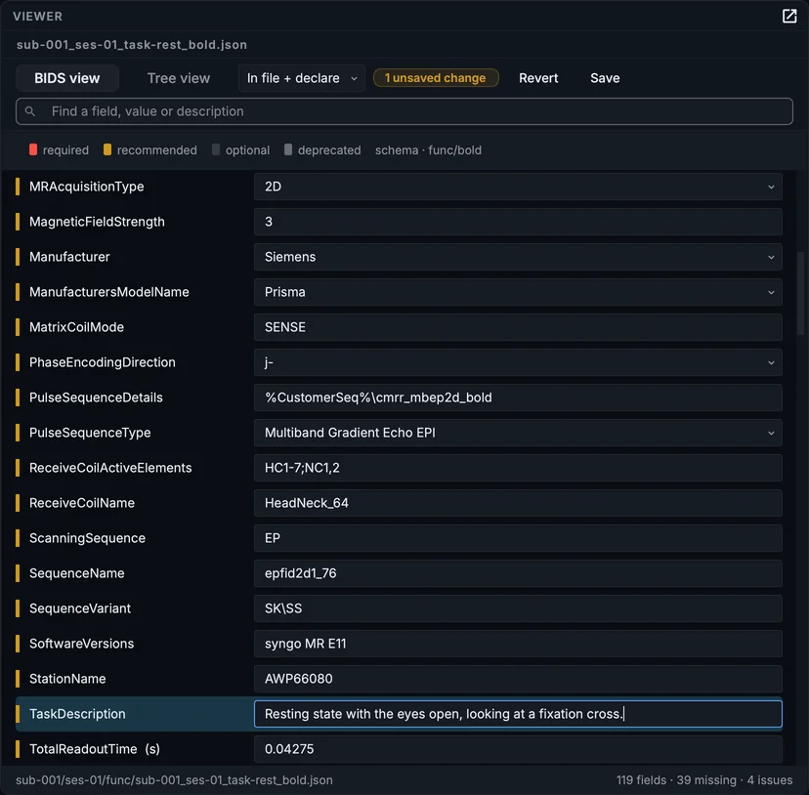The height and width of the screenshot is (795, 809).
Task: Select the ManufacturersModelName field label
Action: click(108, 292)
